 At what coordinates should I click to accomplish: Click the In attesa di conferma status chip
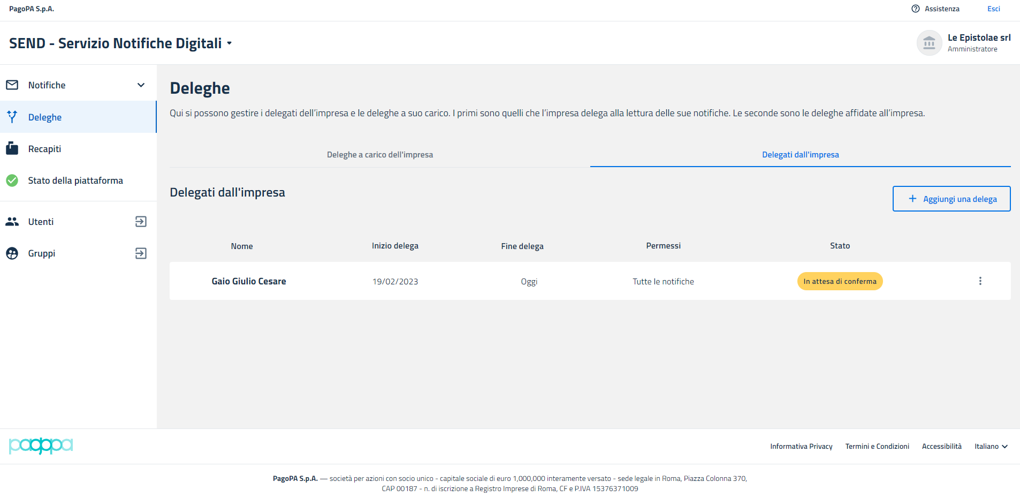tap(840, 281)
